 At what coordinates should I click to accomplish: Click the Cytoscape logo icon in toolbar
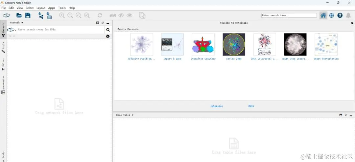click(x=6, y=15)
